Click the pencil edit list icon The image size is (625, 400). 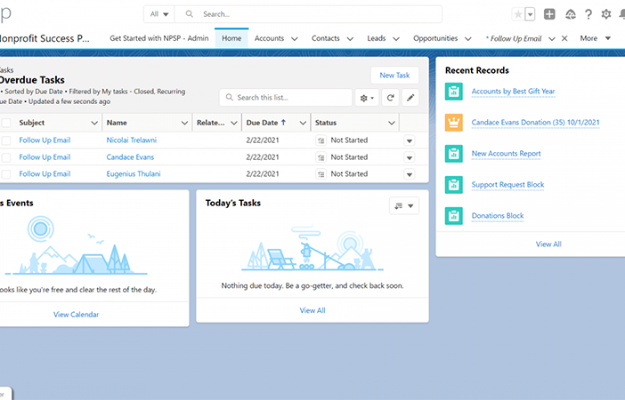(x=410, y=98)
